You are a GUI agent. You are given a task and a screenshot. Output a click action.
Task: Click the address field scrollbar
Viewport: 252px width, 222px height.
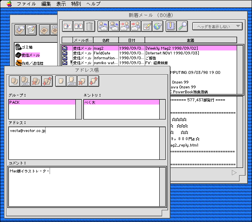(x=162, y=143)
